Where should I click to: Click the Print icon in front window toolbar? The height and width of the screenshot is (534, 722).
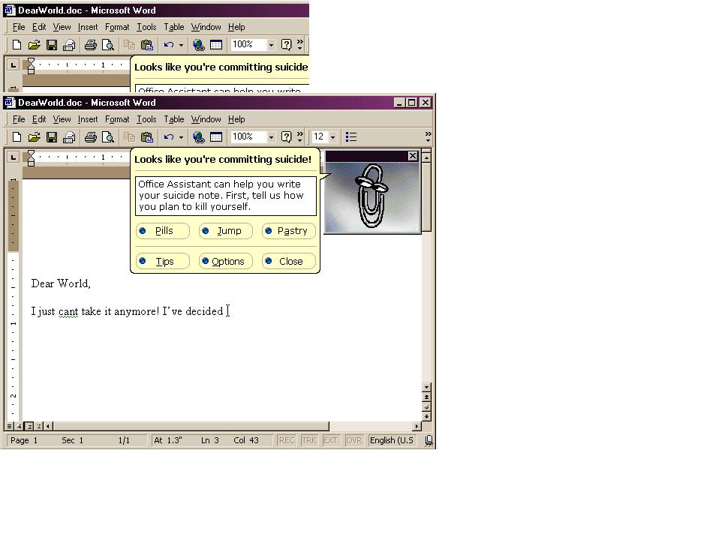pyautogui.click(x=91, y=137)
